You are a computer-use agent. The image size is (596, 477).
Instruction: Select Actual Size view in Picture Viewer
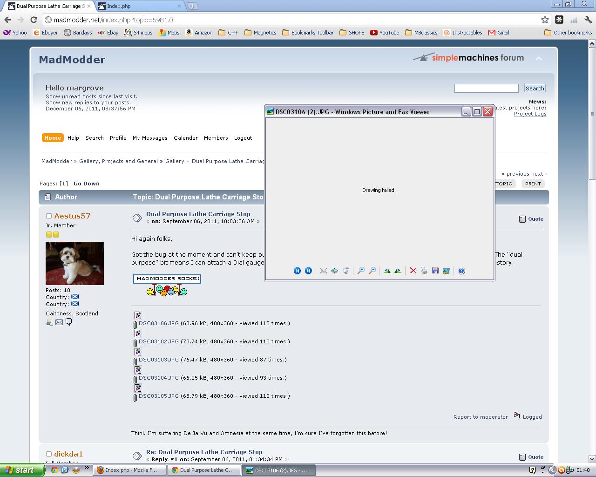click(335, 271)
